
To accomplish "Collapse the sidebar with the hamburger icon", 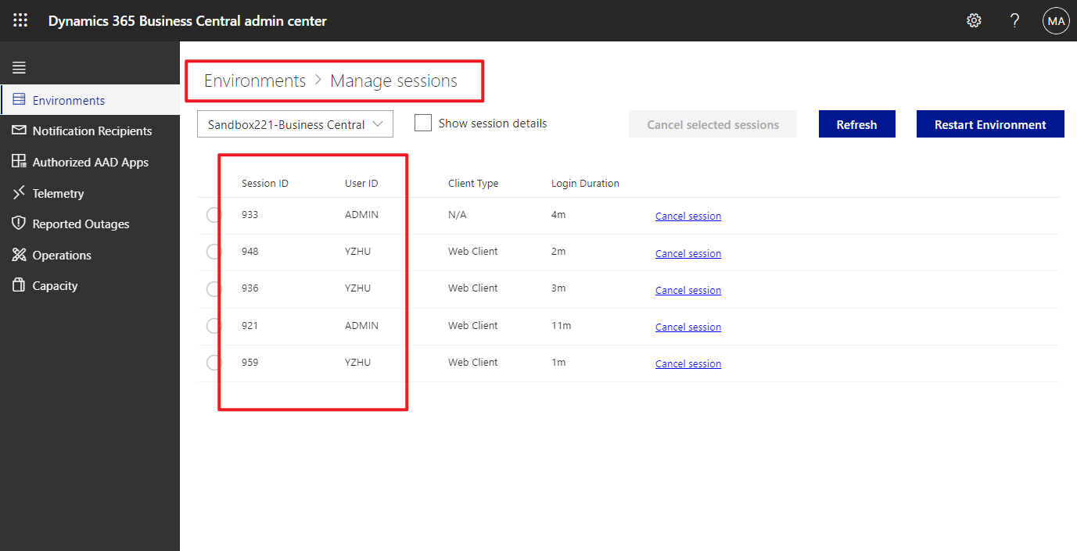I will point(19,66).
